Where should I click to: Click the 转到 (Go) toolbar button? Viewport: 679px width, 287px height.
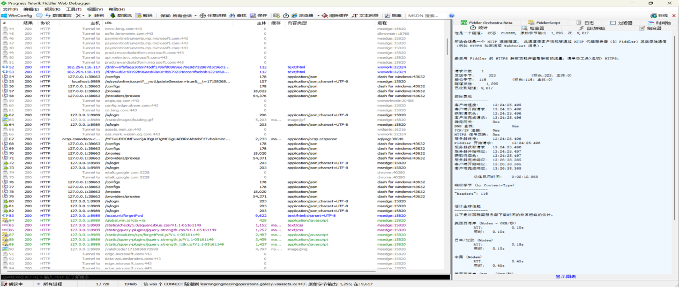[x=96, y=16]
